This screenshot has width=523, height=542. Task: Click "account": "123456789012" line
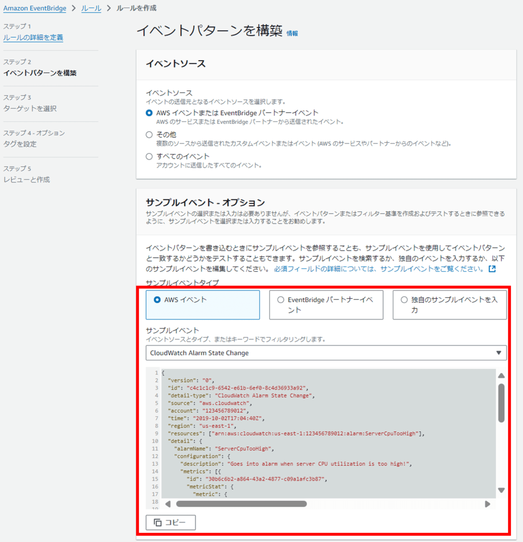(x=208, y=411)
